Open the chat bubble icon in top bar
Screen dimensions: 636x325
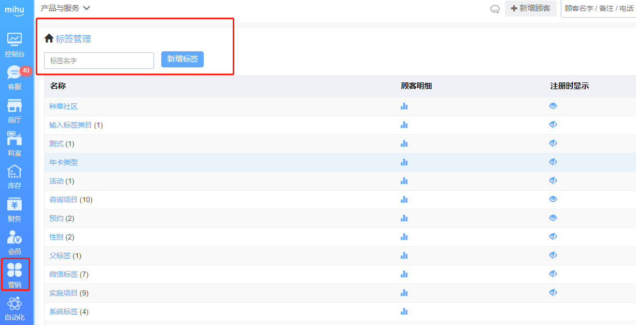495,9
